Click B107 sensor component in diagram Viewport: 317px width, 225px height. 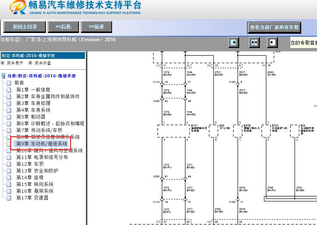[173, 131]
